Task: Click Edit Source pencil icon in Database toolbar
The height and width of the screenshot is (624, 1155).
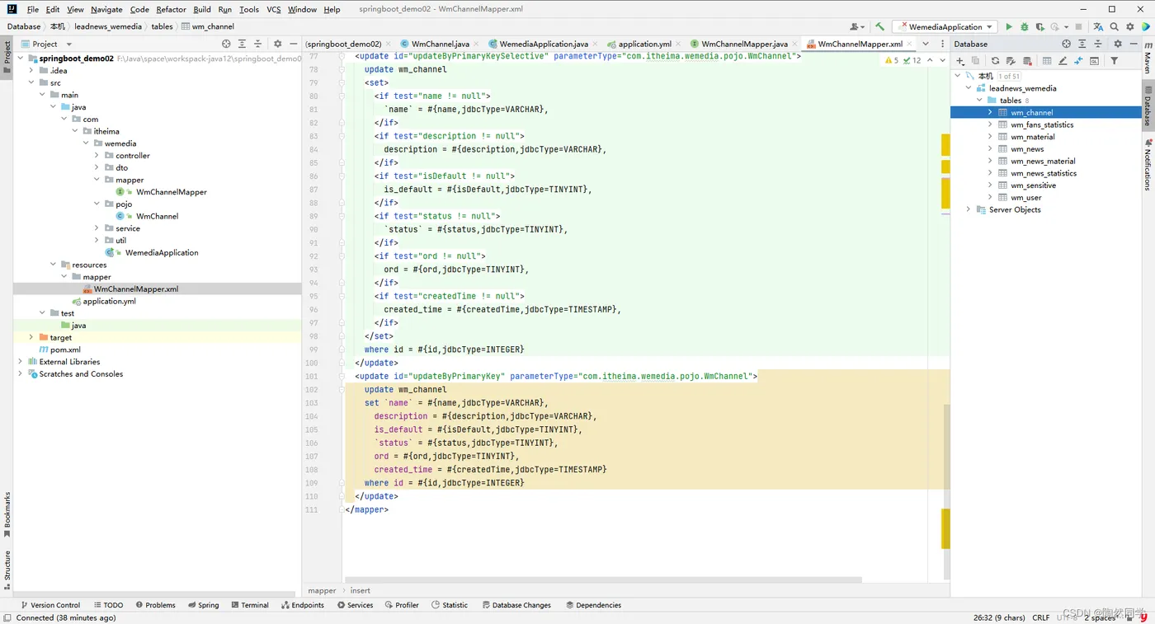Action: click(x=1063, y=61)
